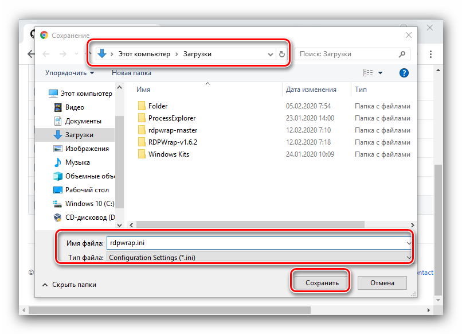The width and height of the screenshot is (462, 334).
Task: Open the Видео folder in sidebar
Action: tap(75, 107)
